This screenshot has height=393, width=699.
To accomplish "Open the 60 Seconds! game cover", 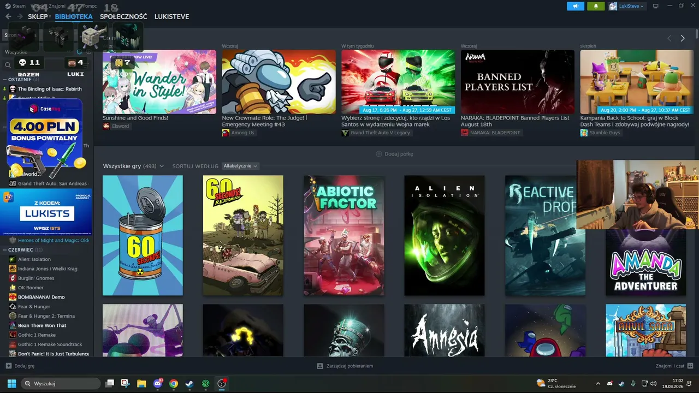I will coord(143,235).
